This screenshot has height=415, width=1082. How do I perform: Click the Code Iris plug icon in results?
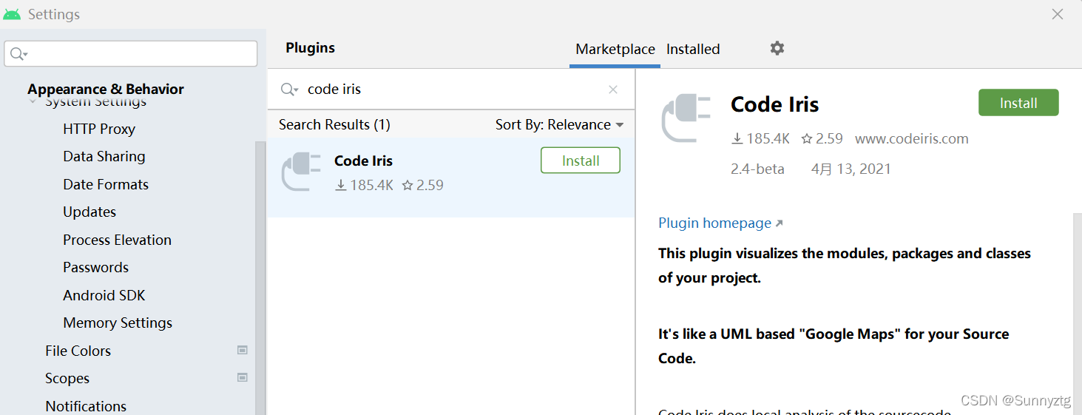click(301, 172)
